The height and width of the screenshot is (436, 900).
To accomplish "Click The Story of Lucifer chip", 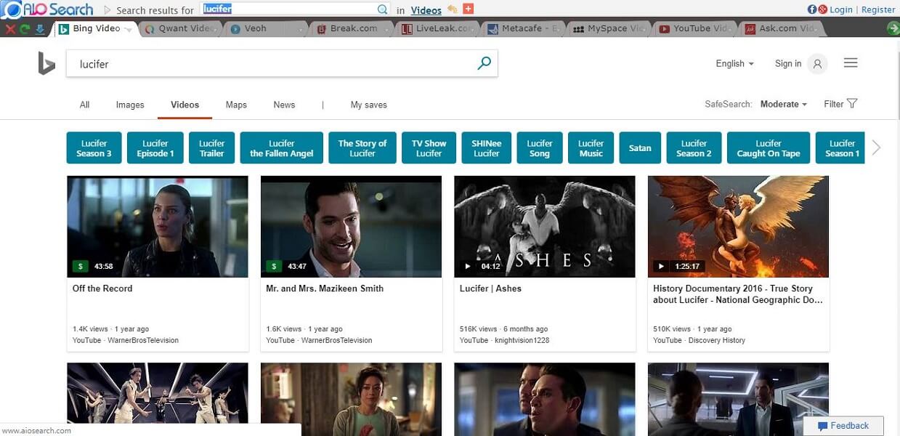I will click(362, 148).
